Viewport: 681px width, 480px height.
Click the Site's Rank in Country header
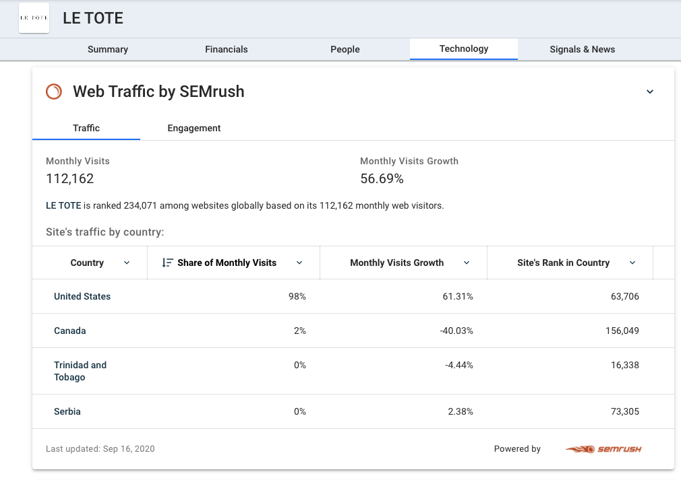(x=563, y=263)
